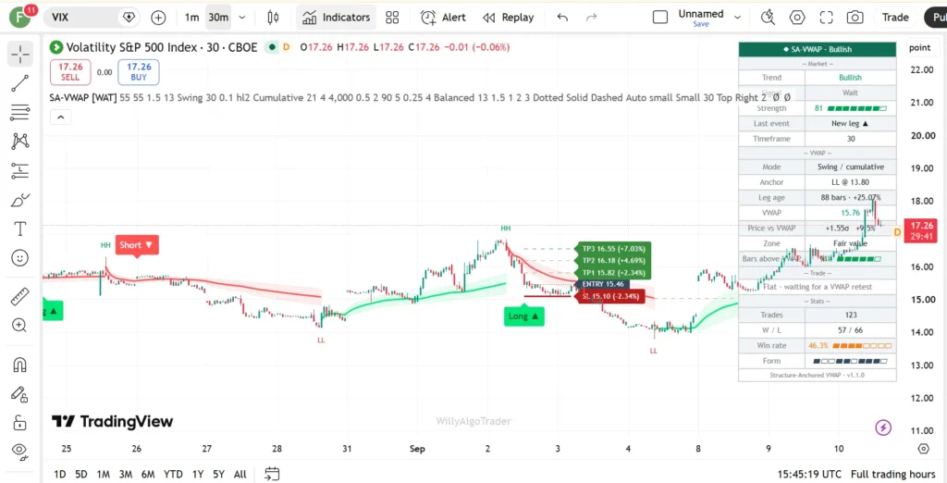Viewport: 947px width, 483px height.
Task: Toggle hide all drawings eye icon
Action: [20, 450]
